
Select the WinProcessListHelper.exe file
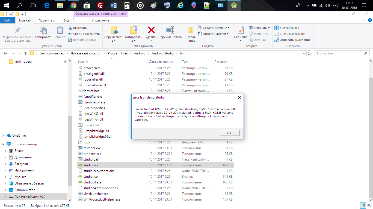tap(102, 199)
